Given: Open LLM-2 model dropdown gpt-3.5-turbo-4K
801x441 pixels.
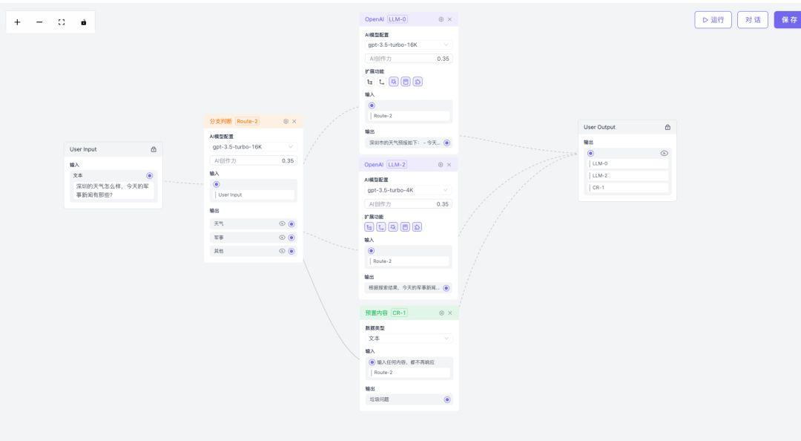Looking at the screenshot, I should pos(408,190).
